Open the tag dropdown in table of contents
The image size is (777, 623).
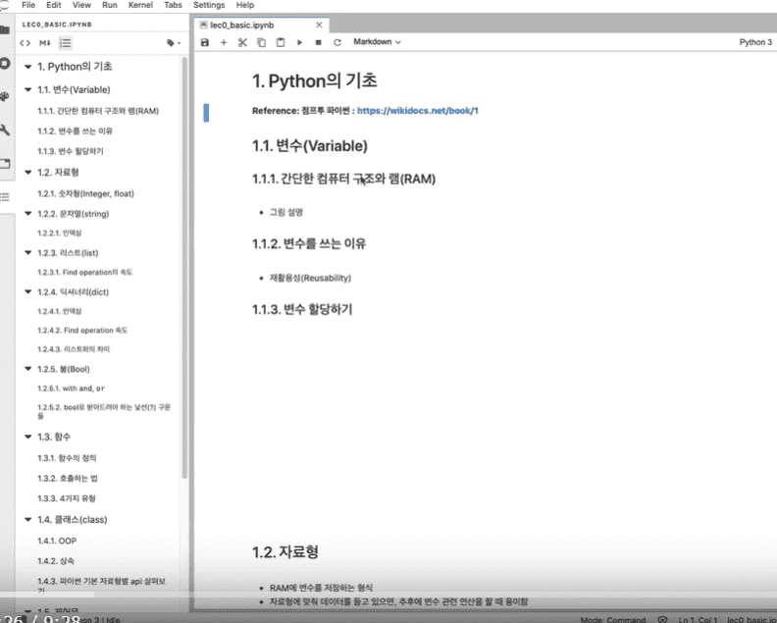coord(174,43)
